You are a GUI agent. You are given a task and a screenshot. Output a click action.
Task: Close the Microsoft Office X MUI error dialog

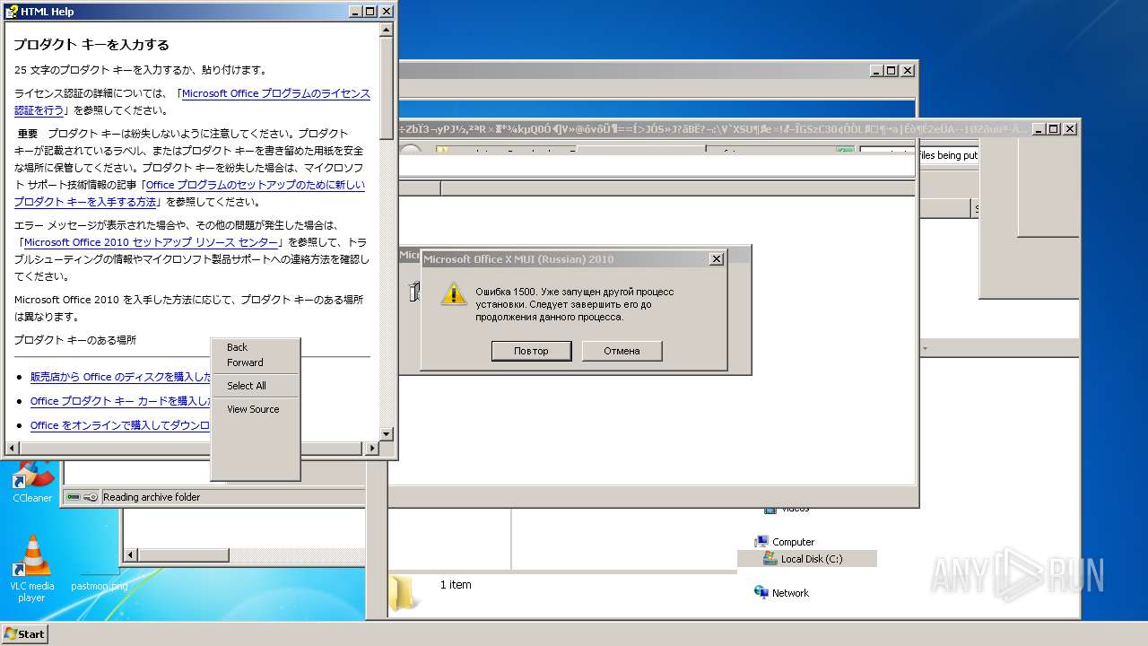716,259
